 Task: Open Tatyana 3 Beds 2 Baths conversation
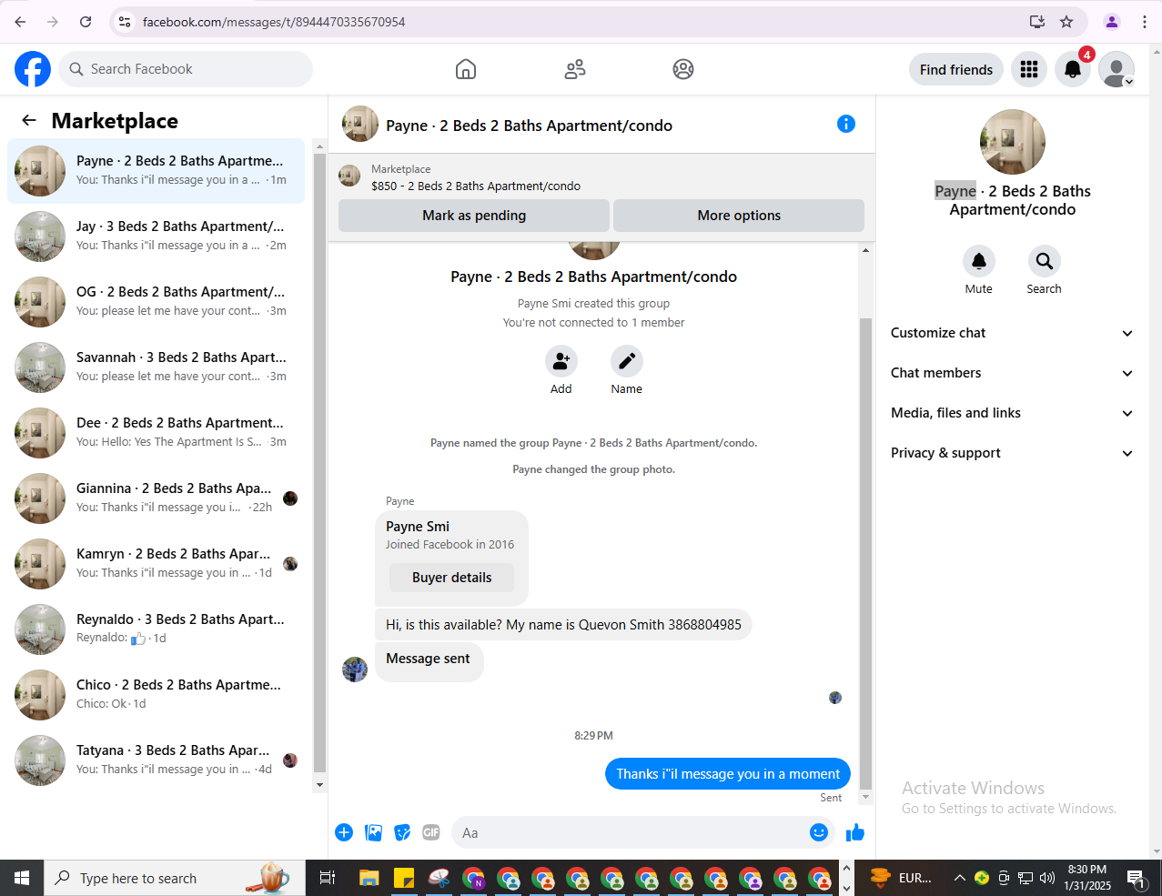[x=156, y=760]
